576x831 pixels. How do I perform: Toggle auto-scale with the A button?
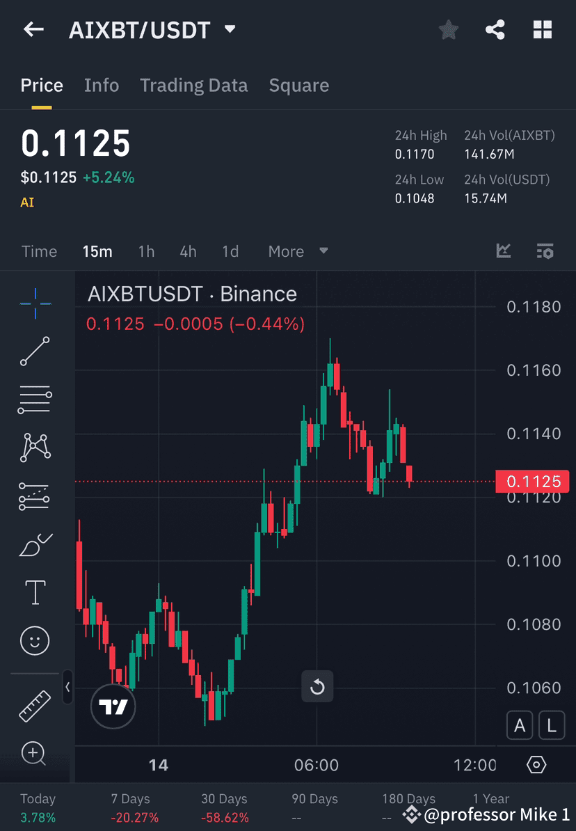(x=520, y=725)
